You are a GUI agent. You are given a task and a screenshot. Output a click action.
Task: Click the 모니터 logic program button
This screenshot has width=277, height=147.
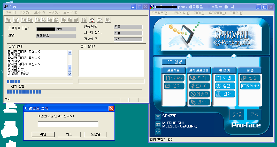coord(199,86)
